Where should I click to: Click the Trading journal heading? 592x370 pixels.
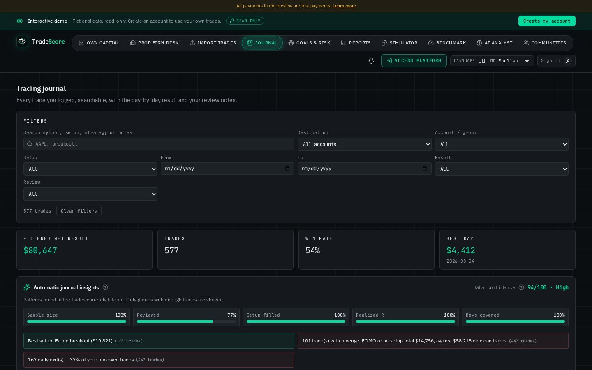41,88
